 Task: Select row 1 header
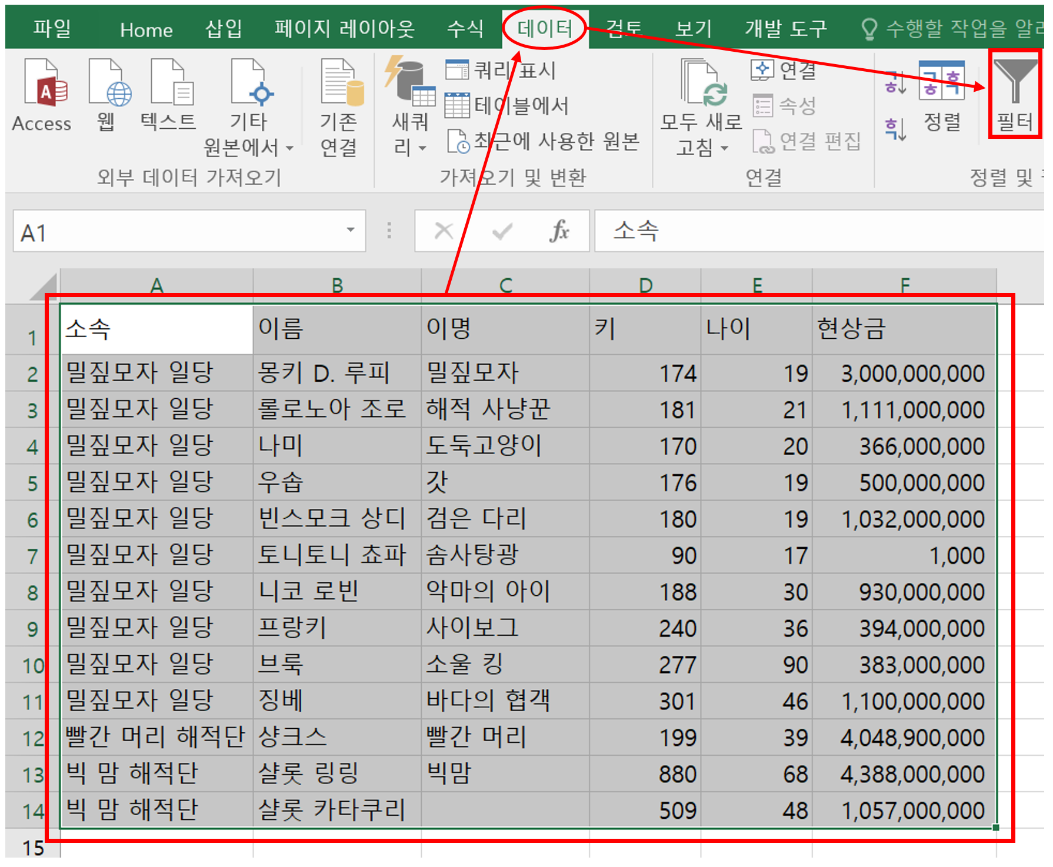(32, 331)
